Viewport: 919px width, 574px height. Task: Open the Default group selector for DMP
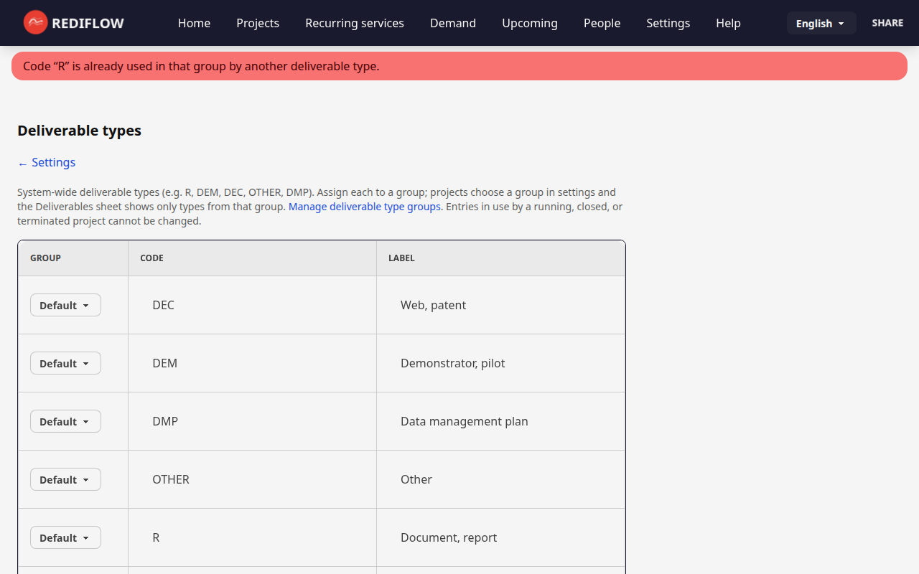pyautogui.click(x=65, y=420)
